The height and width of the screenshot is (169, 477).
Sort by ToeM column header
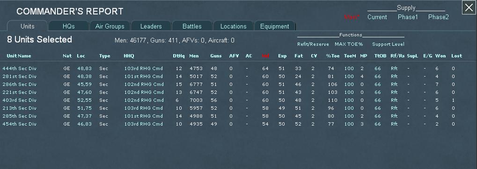pyautogui.click(x=350, y=56)
